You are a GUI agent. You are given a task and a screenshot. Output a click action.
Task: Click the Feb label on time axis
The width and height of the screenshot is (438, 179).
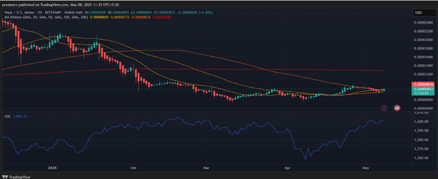(x=133, y=168)
